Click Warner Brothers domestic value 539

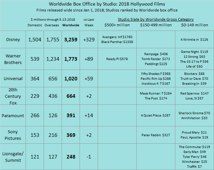pyautogui.click(x=35, y=59)
